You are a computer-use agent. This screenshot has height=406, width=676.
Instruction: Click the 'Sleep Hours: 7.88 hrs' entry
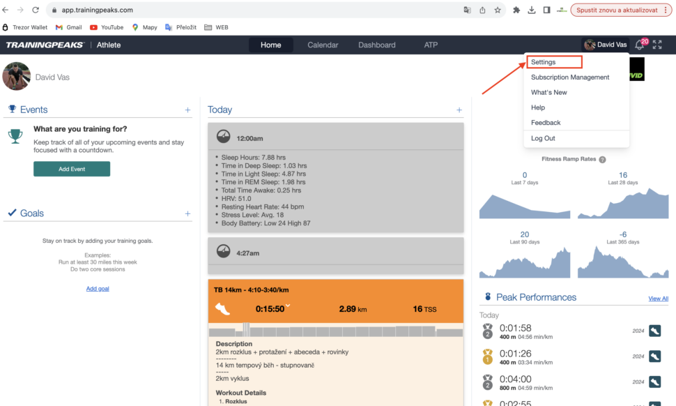click(254, 158)
